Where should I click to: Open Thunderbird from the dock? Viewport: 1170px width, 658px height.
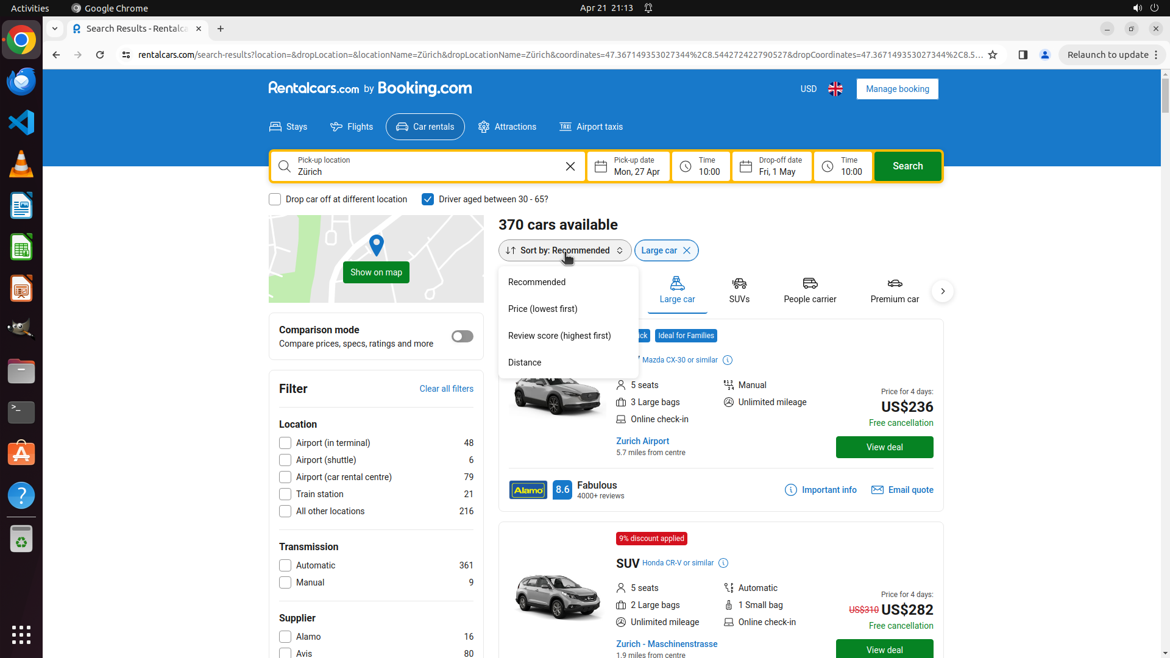pyautogui.click(x=21, y=82)
